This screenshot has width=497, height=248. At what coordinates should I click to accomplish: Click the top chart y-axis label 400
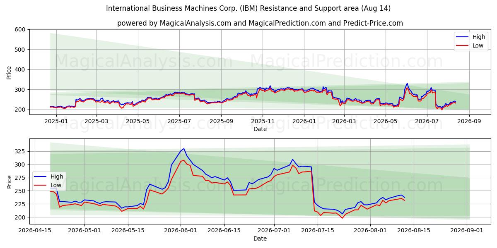click(x=21, y=70)
